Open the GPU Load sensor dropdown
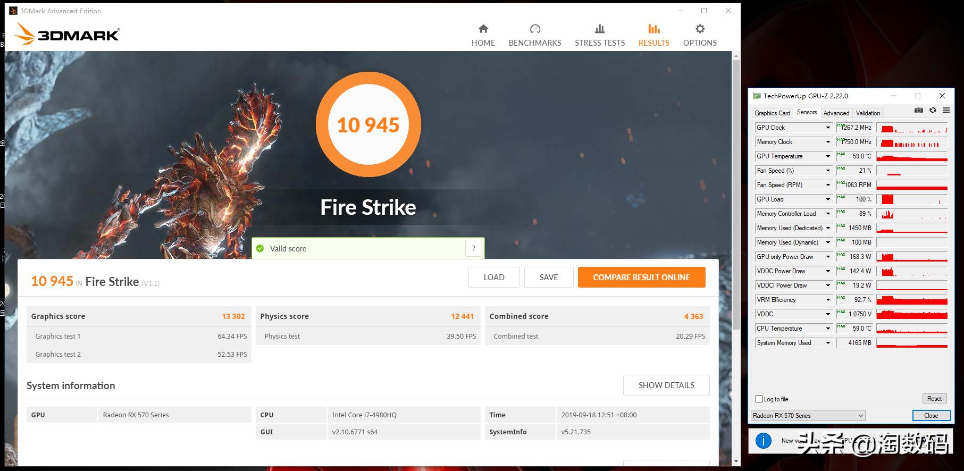964x471 pixels. coord(828,199)
